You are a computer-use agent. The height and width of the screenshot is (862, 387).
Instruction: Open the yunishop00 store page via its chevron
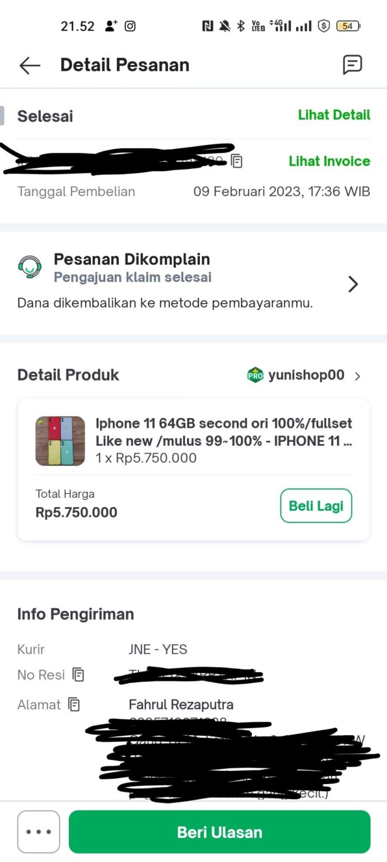(x=358, y=375)
